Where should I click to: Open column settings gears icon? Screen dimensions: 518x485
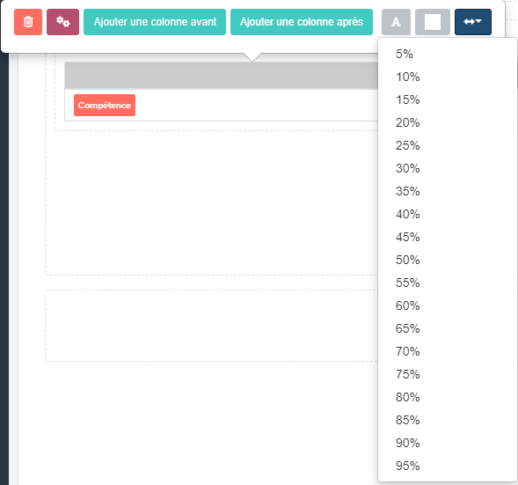click(62, 22)
